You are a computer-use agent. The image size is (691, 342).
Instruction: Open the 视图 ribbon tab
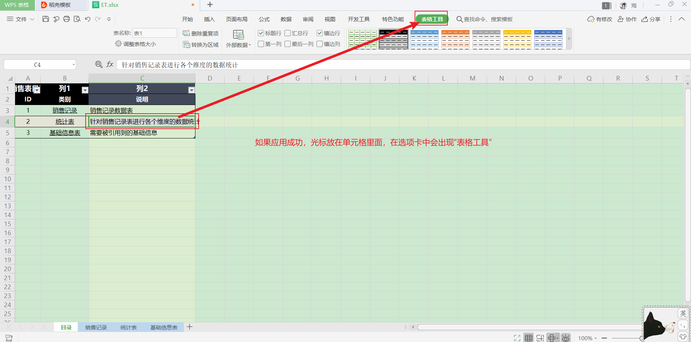click(330, 19)
